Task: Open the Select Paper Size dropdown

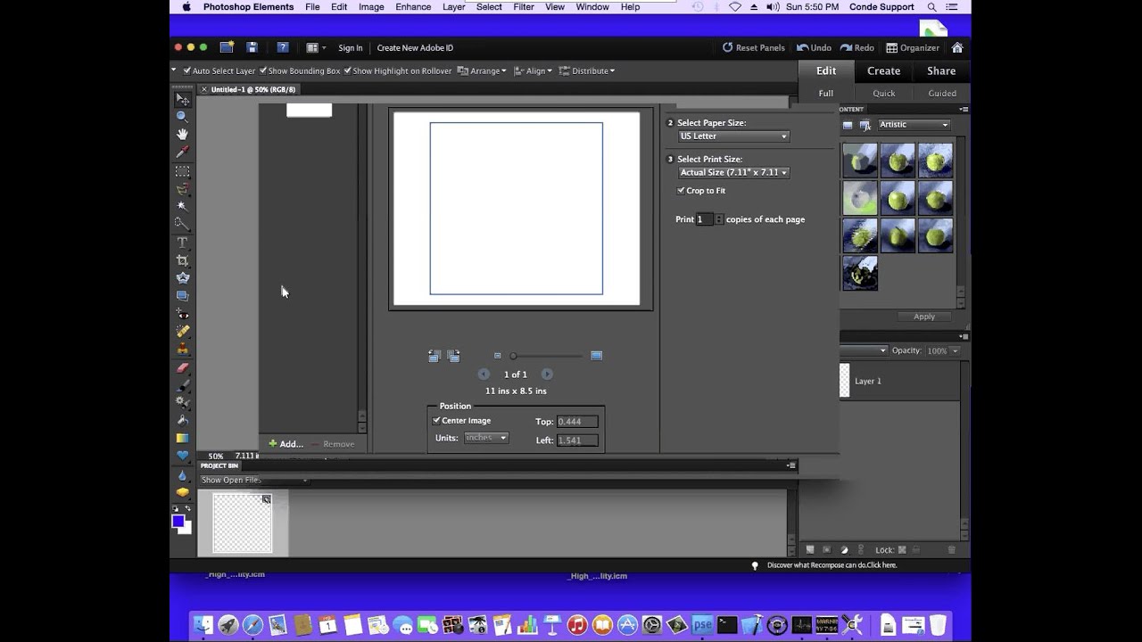Action: tap(733, 136)
